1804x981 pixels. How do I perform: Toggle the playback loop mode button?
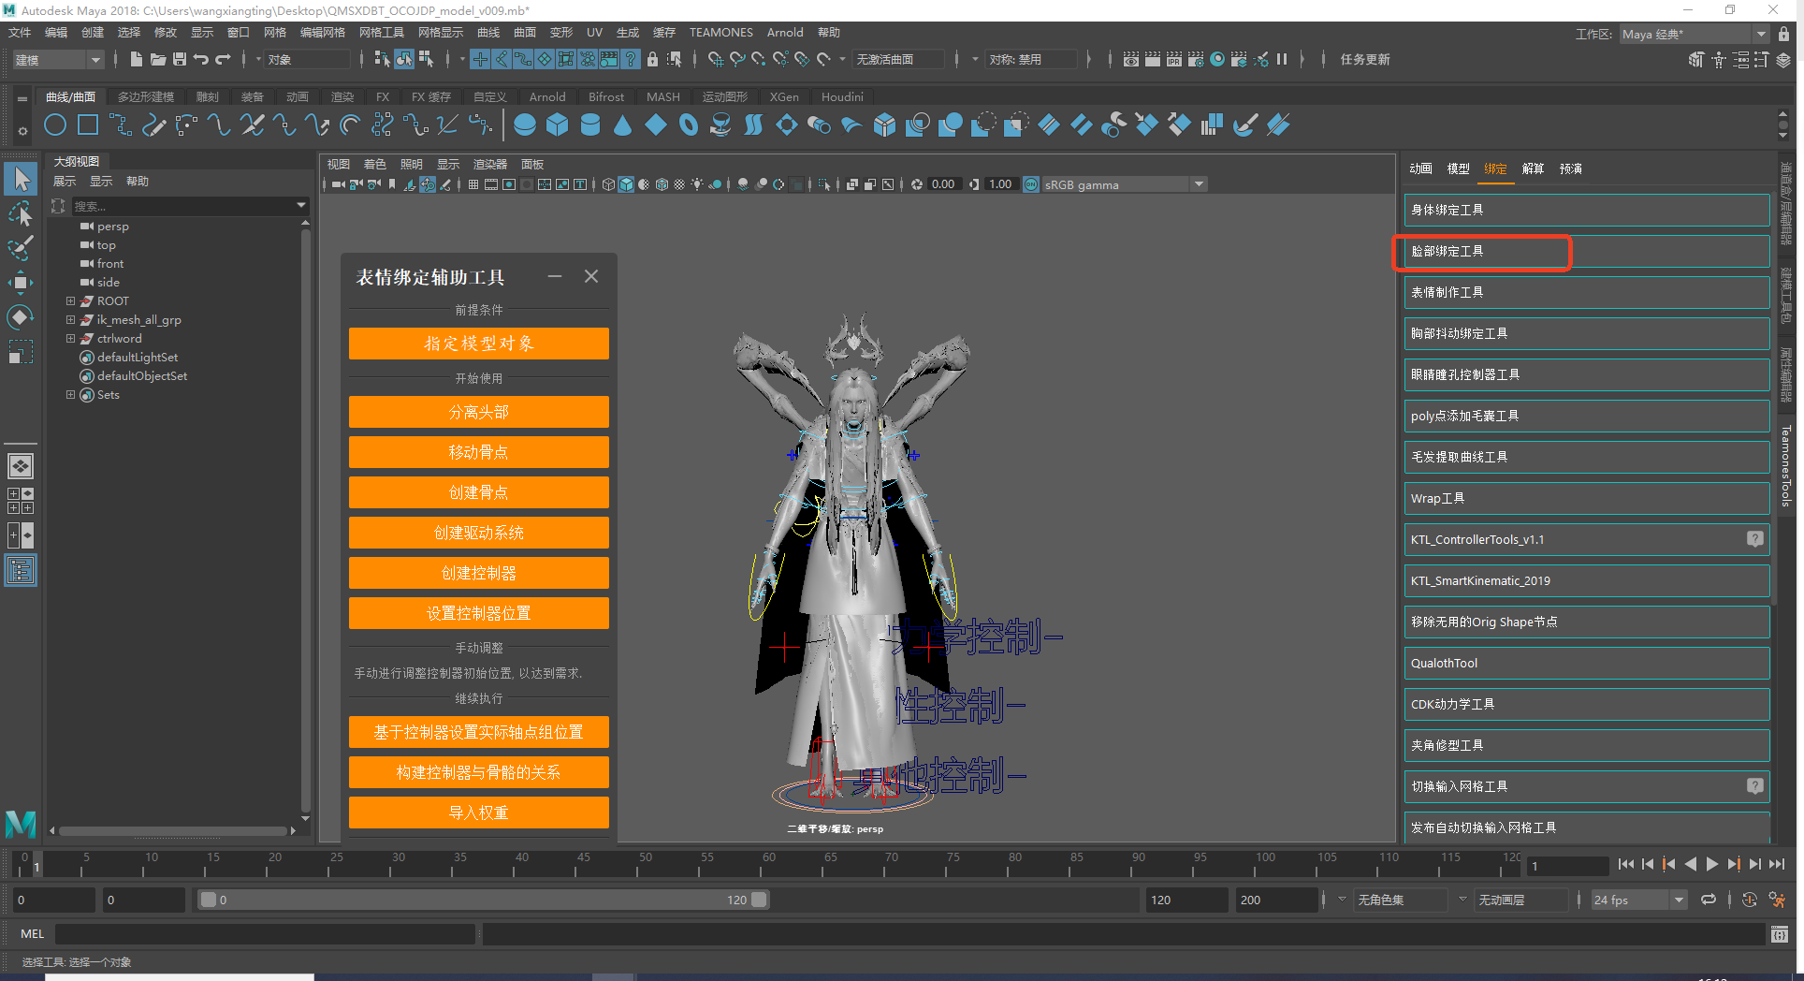[x=1709, y=900]
